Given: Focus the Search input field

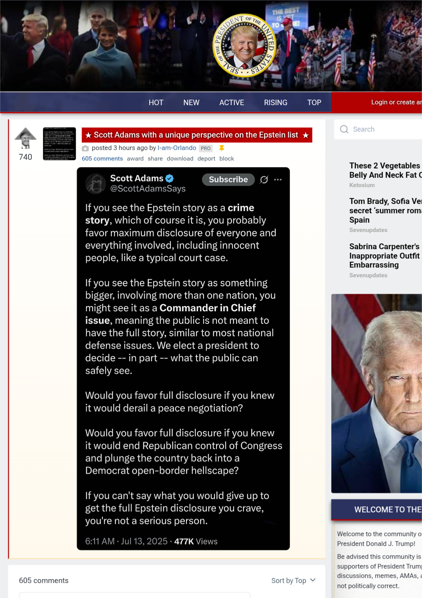Looking at the screenshot, I should (378, 129).
